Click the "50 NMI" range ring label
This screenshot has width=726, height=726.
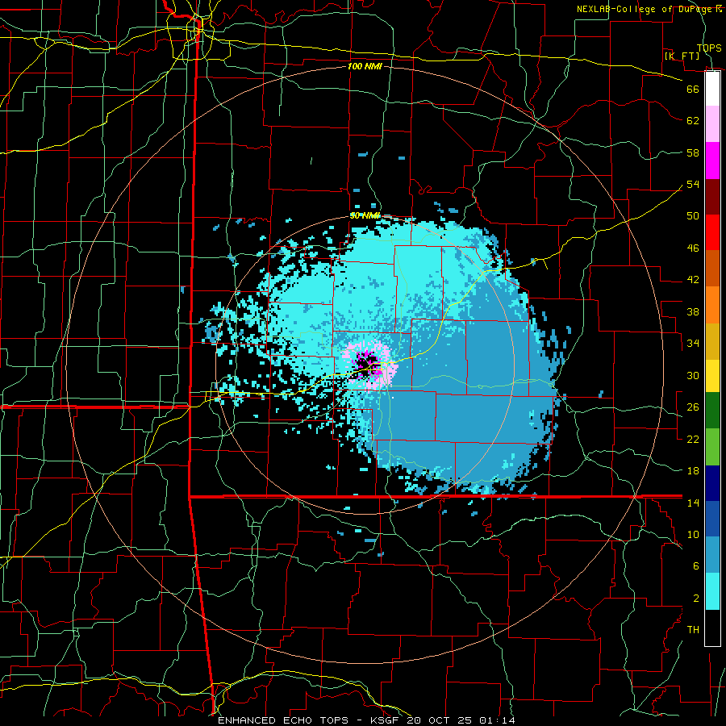point(365,215)
